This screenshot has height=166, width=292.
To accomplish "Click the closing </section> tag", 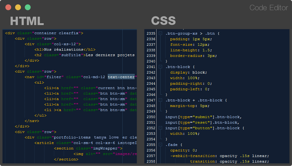I will [66, 159].
